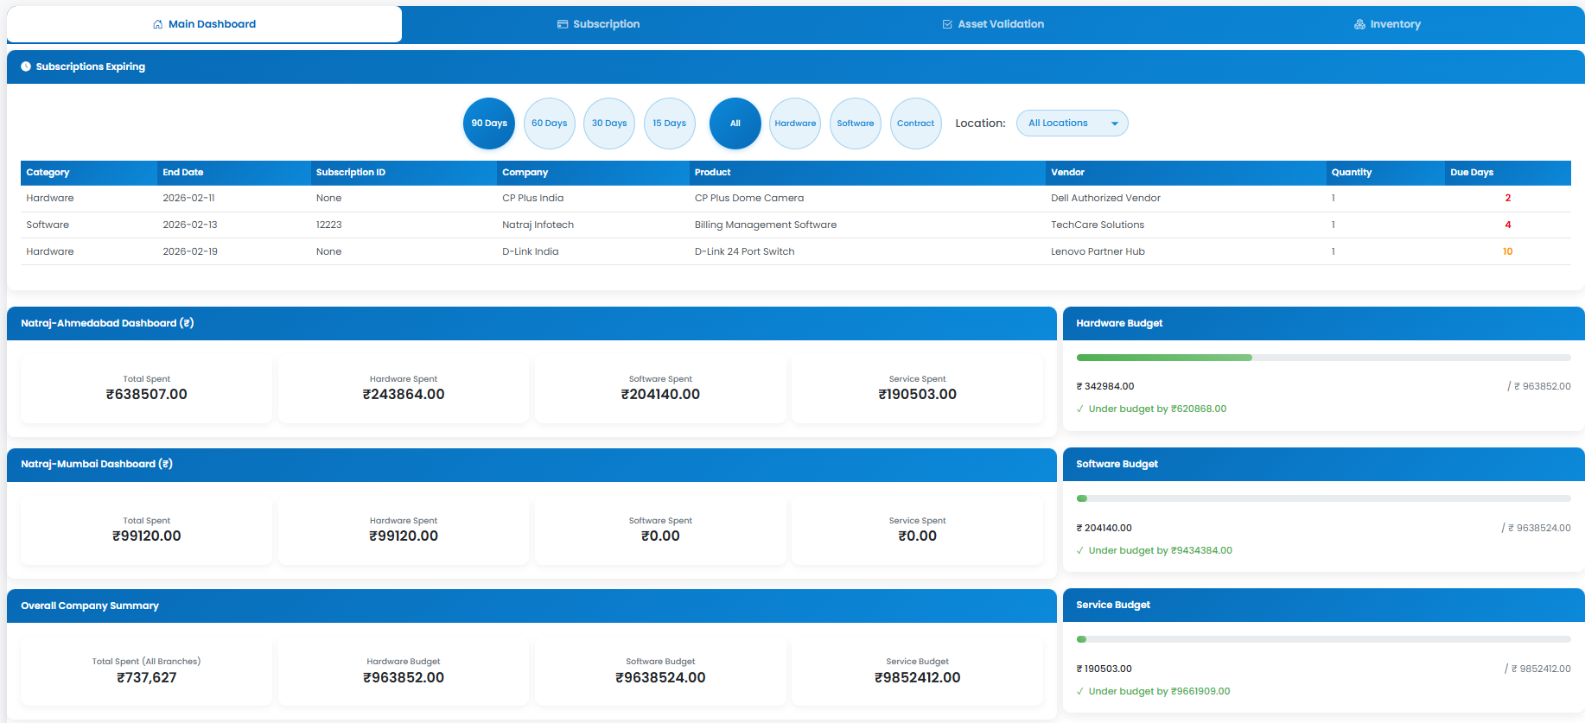The width and height of the screenshot is (1585, 723).
Task: Click Ahmedabad Hardware Spent ₹243864.00 card
Action: point(404,389)
